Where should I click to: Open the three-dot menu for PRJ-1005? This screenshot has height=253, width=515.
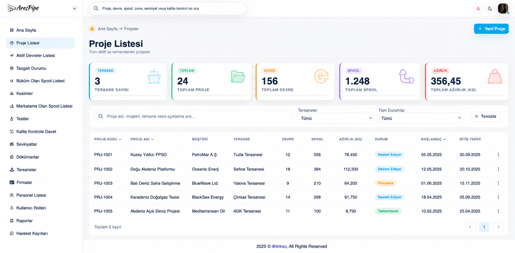(498, 211)
